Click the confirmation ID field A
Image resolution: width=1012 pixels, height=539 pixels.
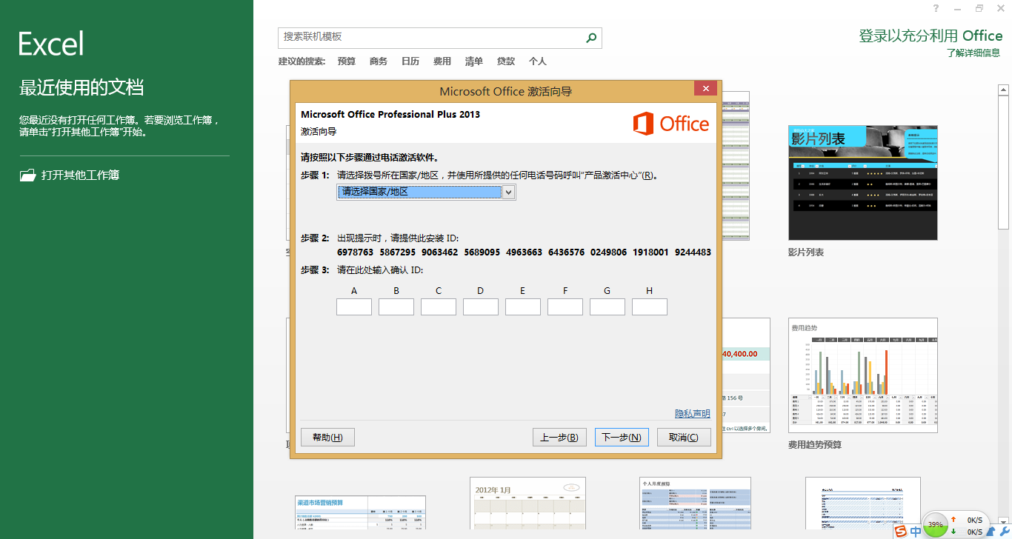click(x=354, y=307)
